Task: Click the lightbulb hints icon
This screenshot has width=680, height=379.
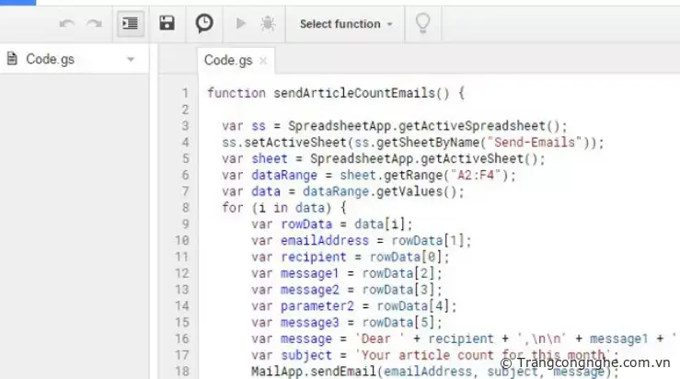Action: point(422,23)
